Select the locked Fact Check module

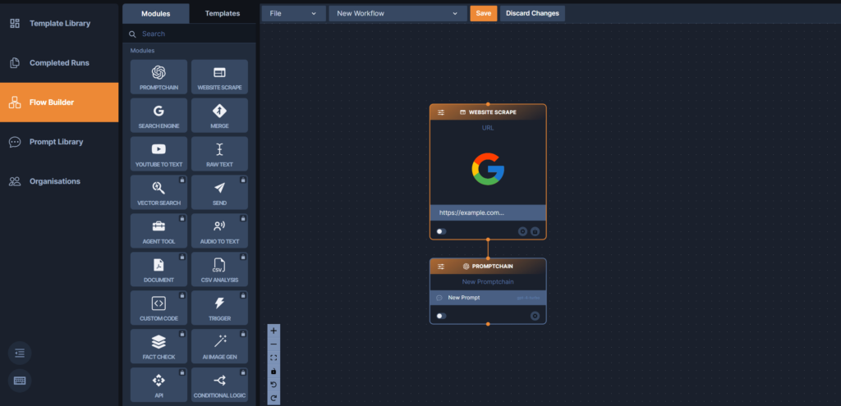(x=159, y=347)
